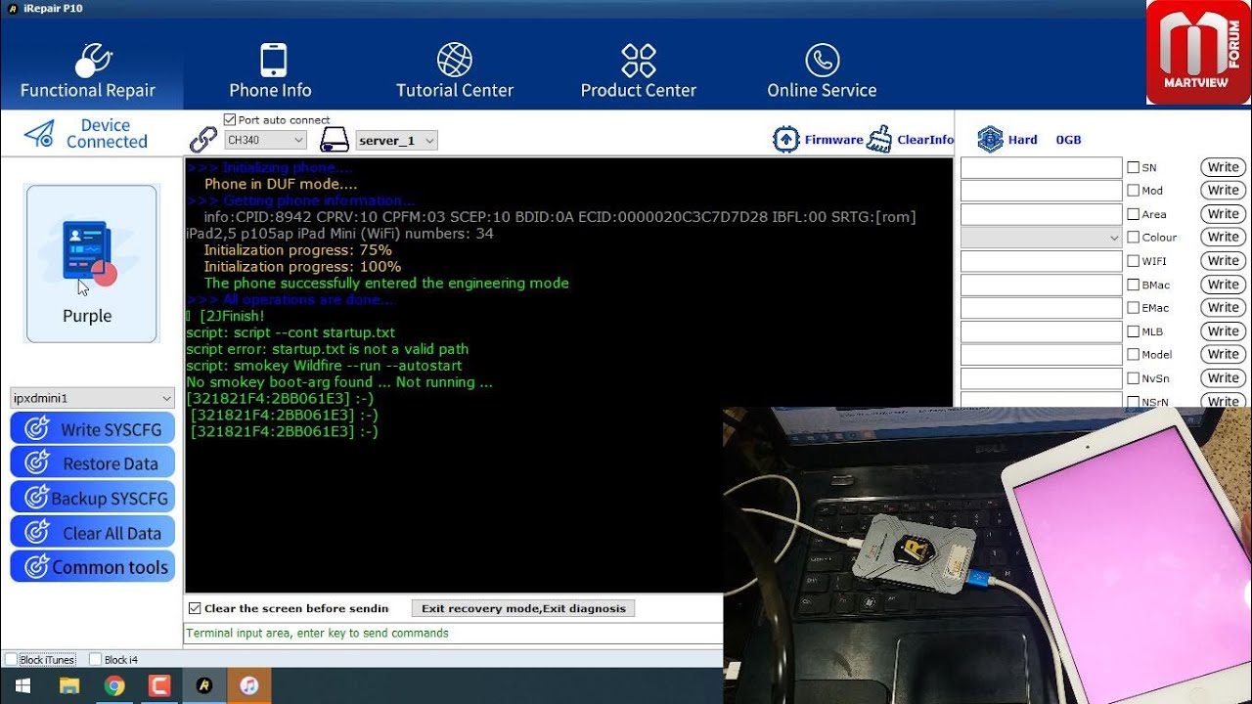Image resolution: width=1252 pixels, height=704 pixels.
Task: Click the Write SYSCFG button
Action: (93, 428)
